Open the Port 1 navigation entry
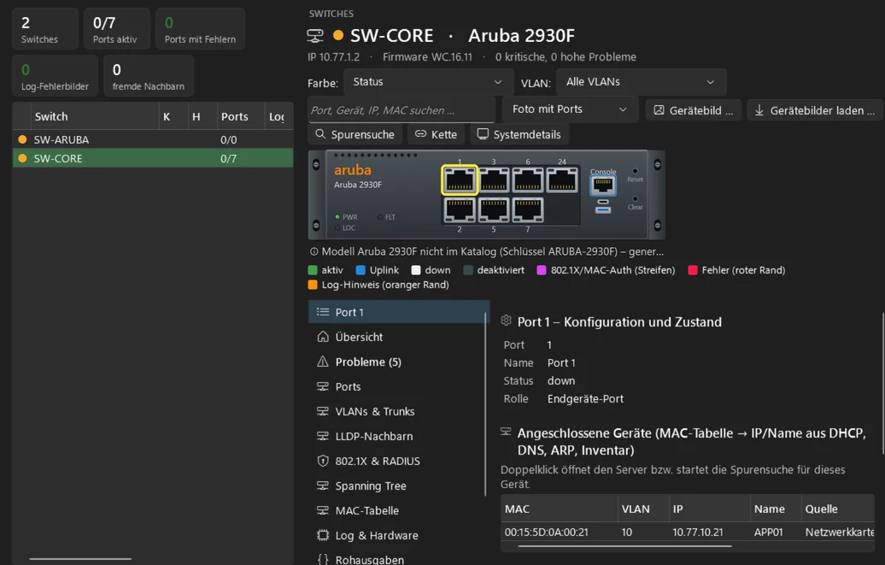 [398, 312]
